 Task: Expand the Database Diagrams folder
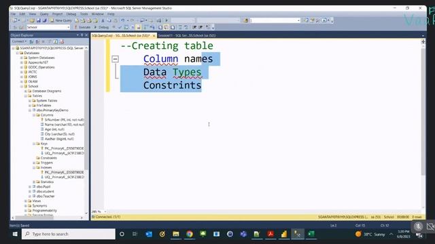(26, 91)
